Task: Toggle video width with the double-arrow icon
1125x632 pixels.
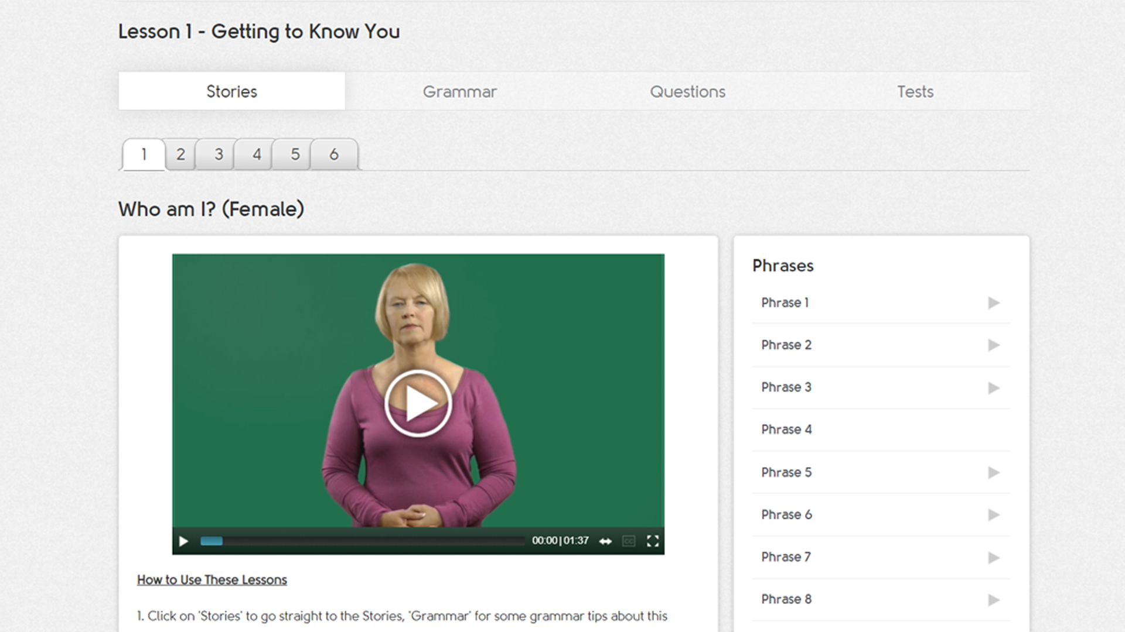Action: point(605,541)
